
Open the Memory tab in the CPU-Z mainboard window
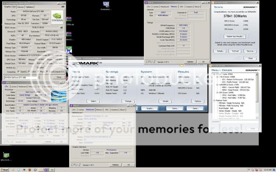[99, 110]
